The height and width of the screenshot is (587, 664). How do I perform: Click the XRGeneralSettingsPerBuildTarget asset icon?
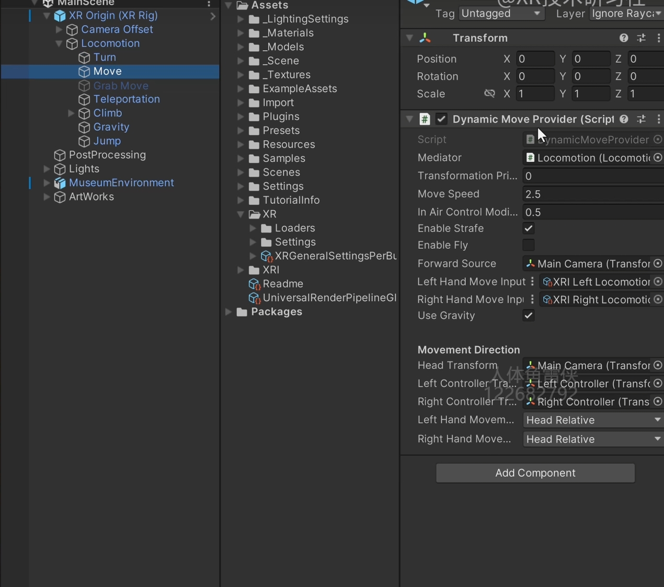click(x=267, y=256)
